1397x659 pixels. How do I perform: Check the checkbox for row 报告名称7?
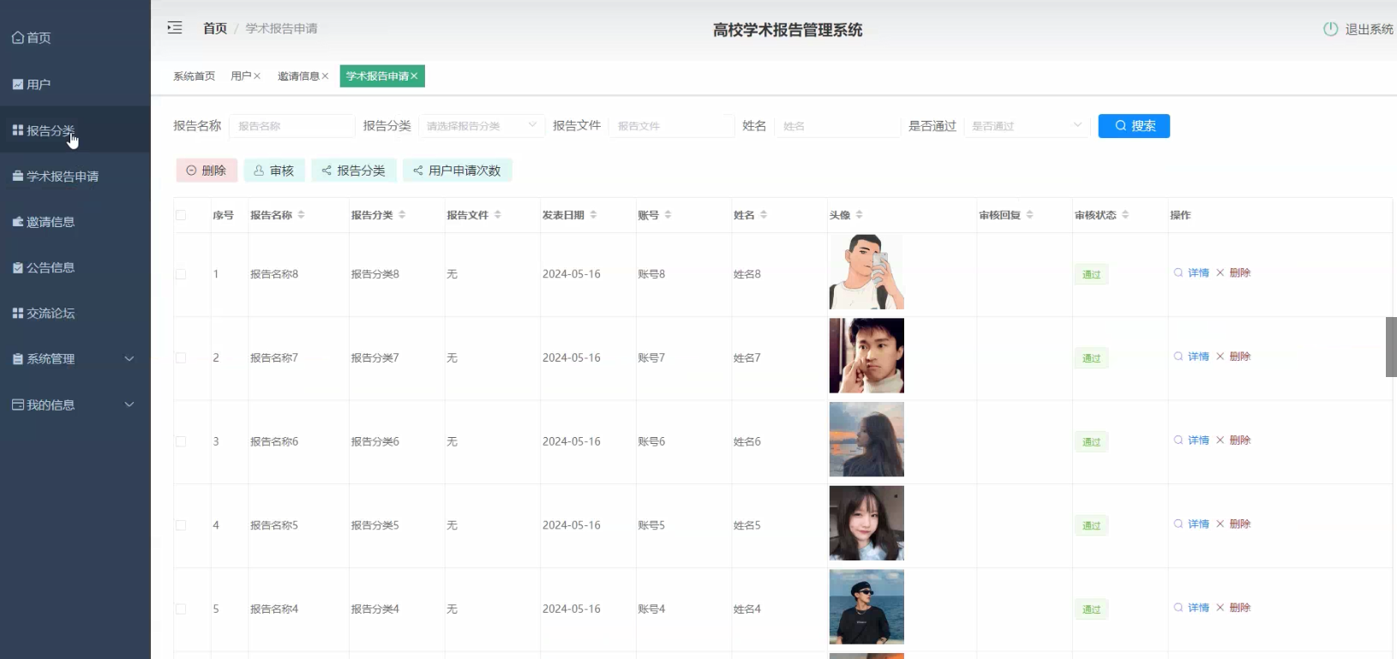181,358
